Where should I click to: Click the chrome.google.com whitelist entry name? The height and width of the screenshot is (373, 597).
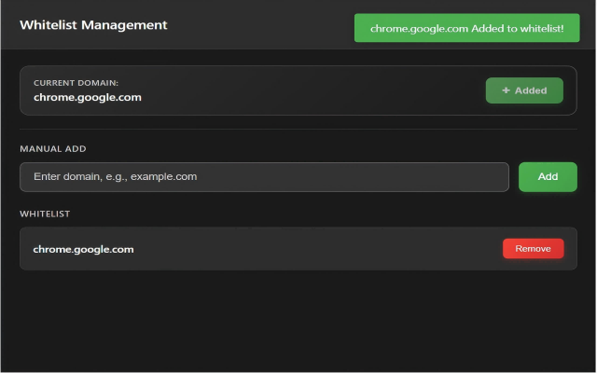(x=83, y=249)
